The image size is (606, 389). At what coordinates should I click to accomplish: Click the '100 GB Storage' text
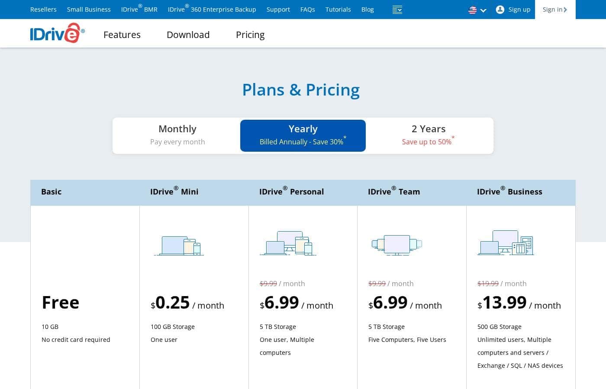173,327
